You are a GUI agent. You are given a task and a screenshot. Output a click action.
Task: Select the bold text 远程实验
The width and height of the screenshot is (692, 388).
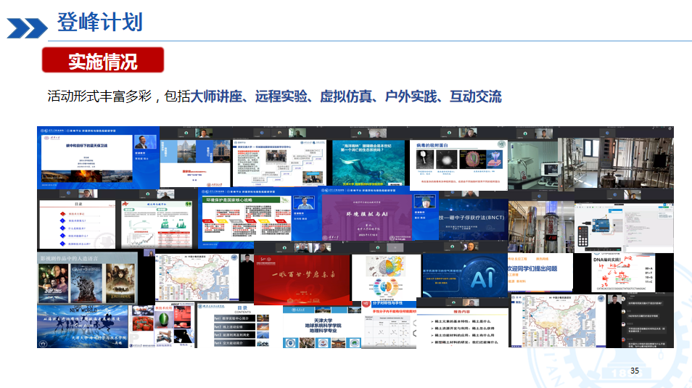click(281, 96)
